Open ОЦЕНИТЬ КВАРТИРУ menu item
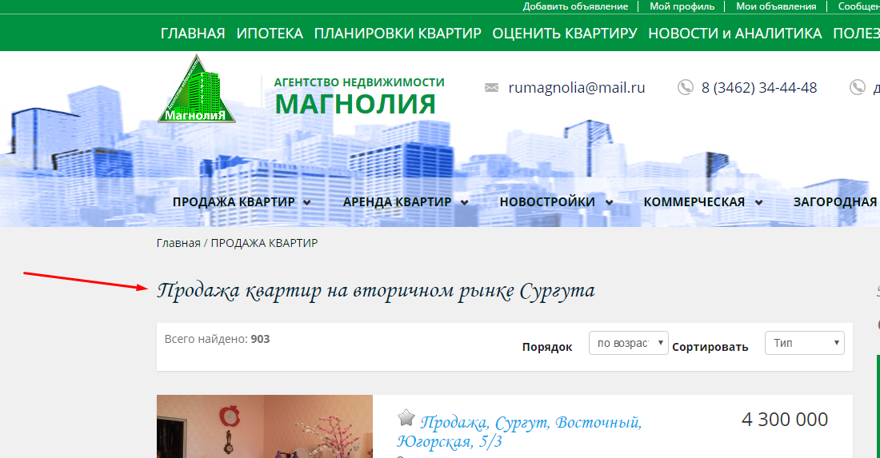880x458 pixels. [565, 34]
